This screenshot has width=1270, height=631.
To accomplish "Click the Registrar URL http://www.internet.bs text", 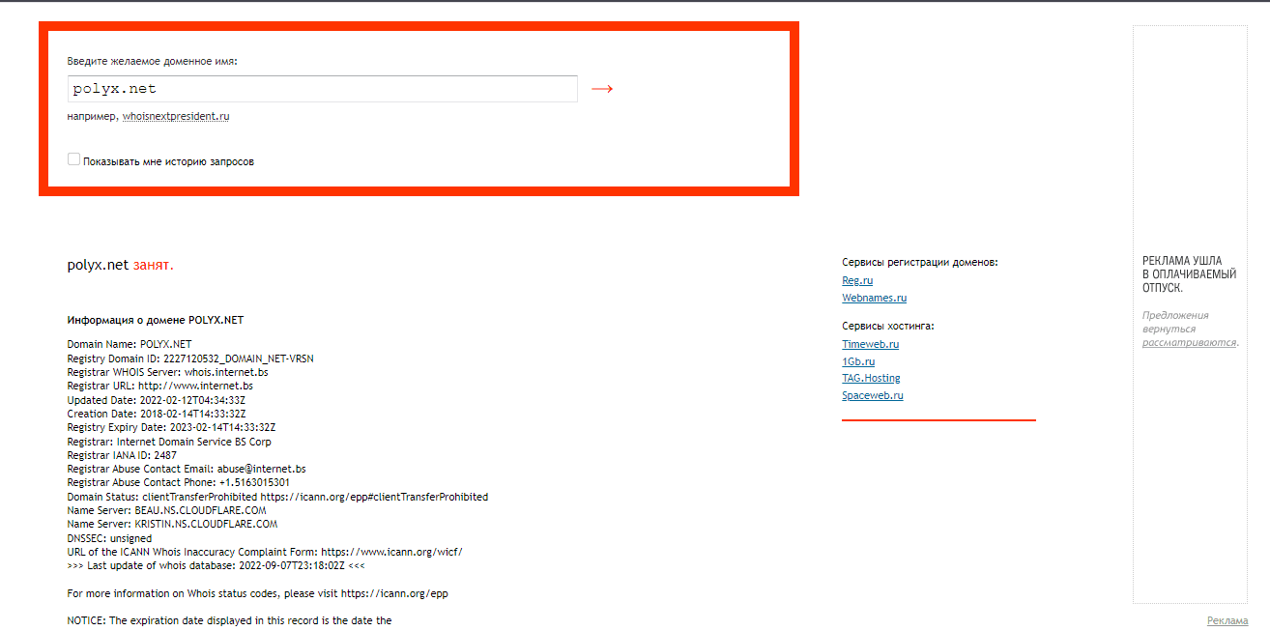I will (x=195, y=386).
